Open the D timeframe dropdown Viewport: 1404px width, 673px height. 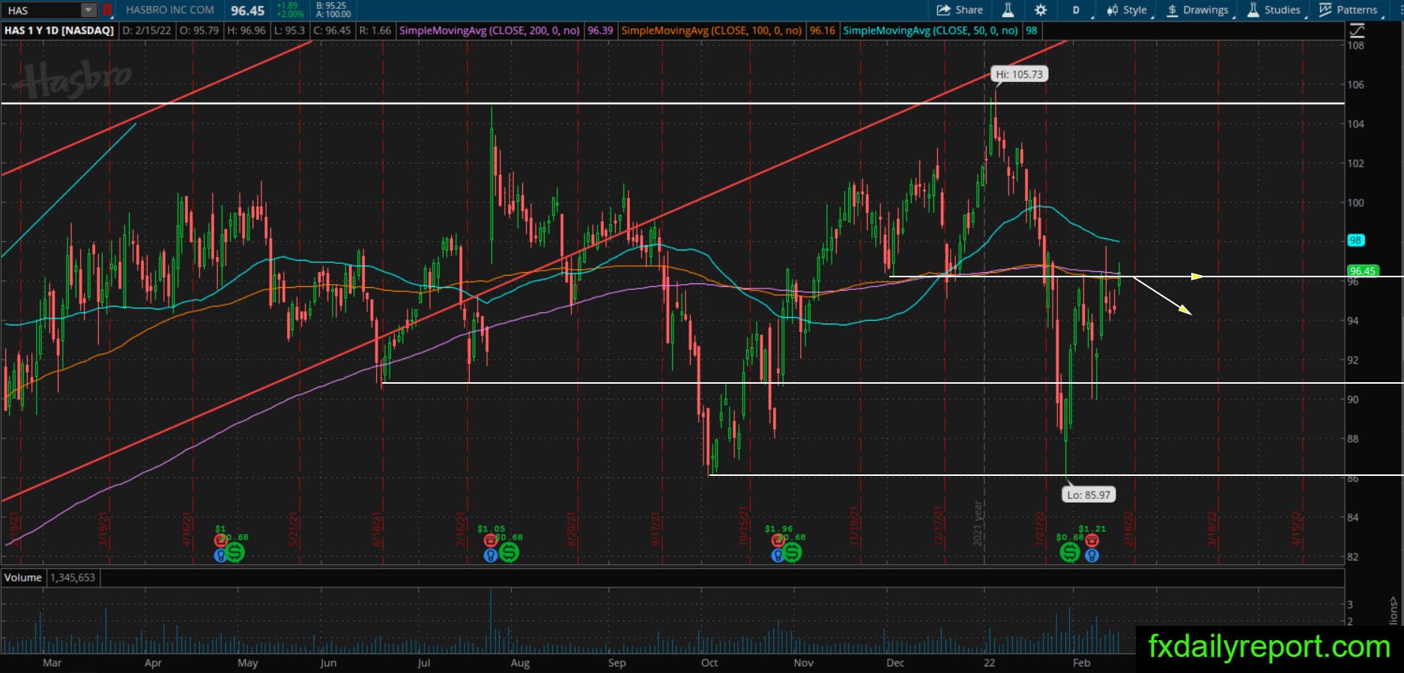point(1077,10)
